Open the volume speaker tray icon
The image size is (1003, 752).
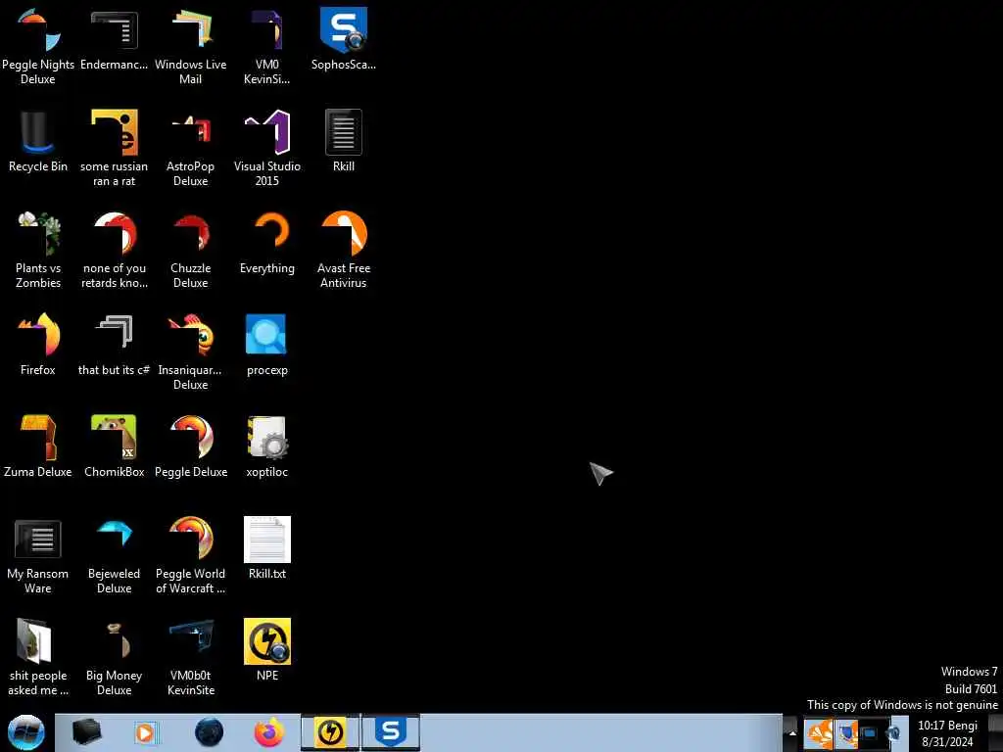click(895, 733)
